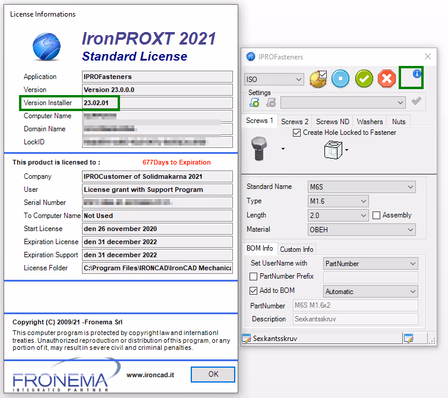The height and width of the screenshot is (398, 448).
Task: Click the red X cancel icon
Action: [x=387, y=78]
